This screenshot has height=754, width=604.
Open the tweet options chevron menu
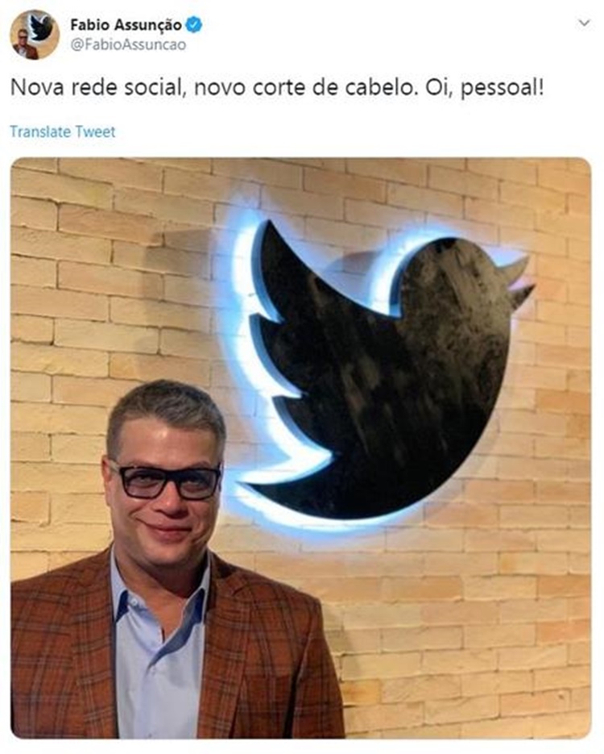pyautogui.click(x=584, y=23)
